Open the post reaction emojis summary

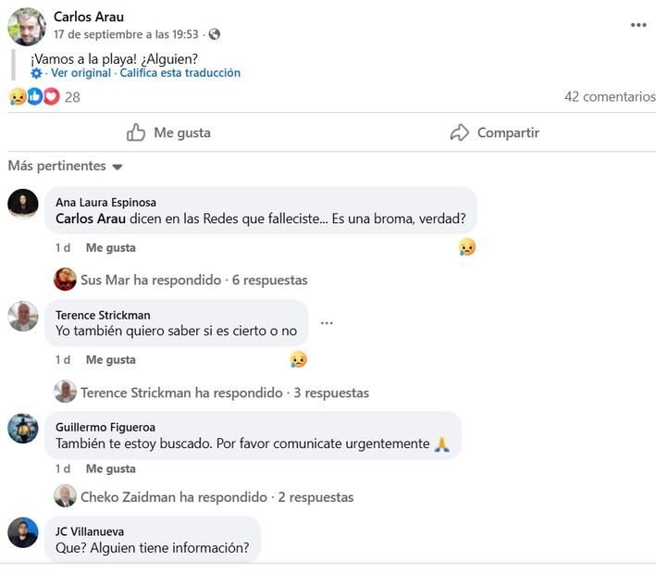tap(34, 96)
